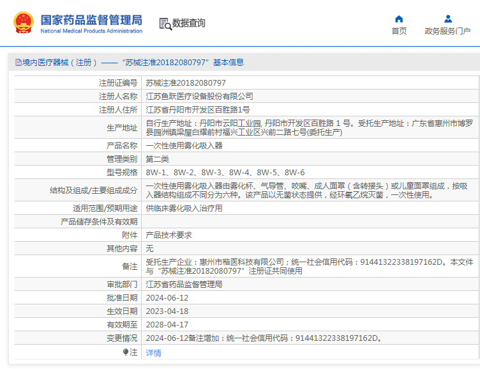This screenshot has height=369, width=480.
Task: Click the address 江苏省丹阳市开发区百胜路1号
Action: click(198, 110)
